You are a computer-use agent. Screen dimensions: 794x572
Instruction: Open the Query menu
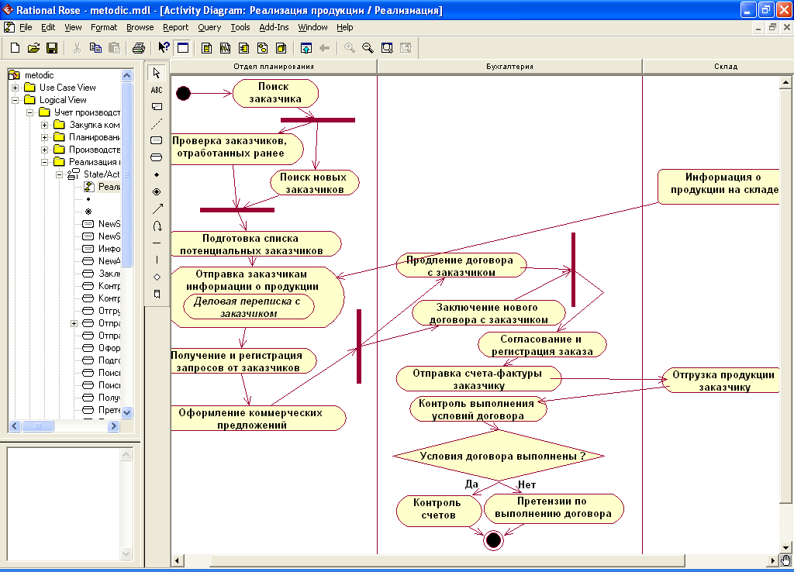click(209, 27)
